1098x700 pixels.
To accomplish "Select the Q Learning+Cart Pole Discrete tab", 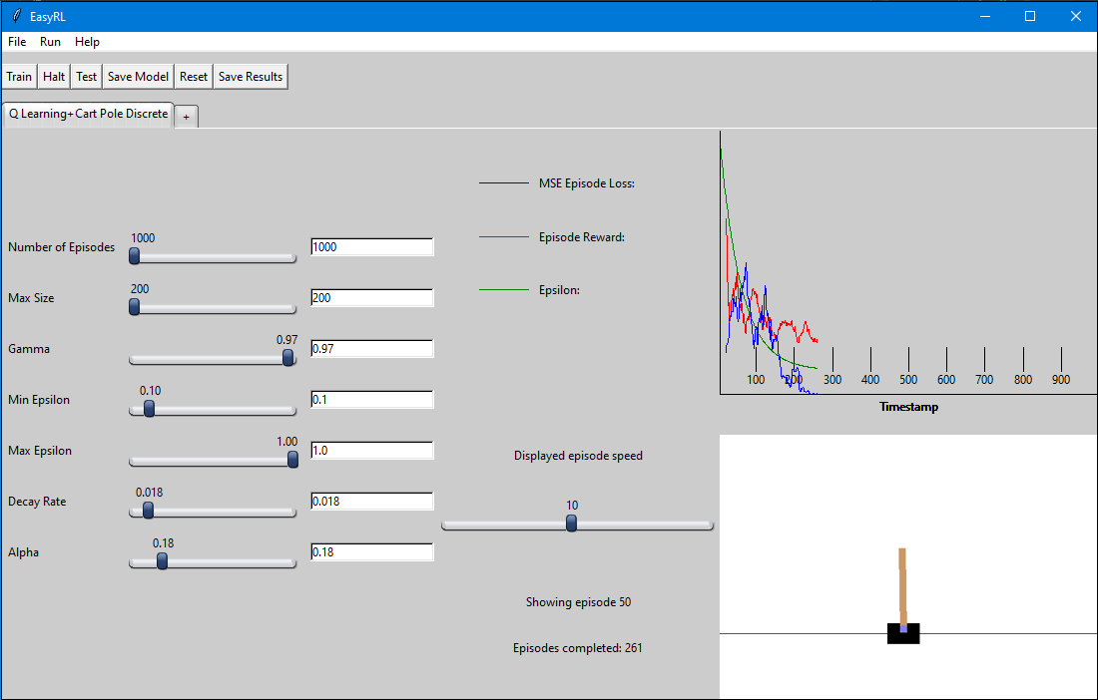I will [88, 114].
